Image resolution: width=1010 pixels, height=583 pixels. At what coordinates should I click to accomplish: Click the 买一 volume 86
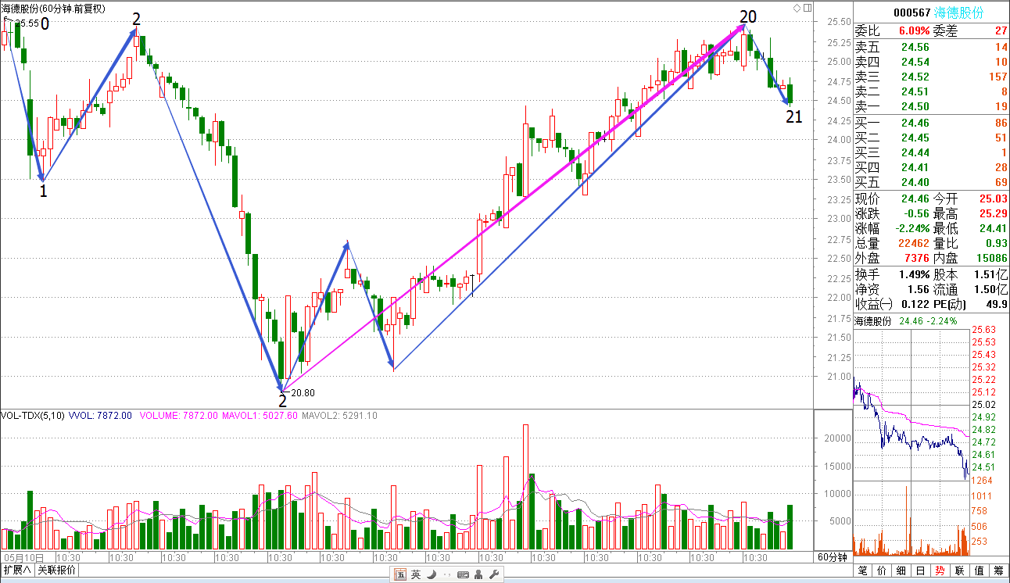pos(1000,123)
